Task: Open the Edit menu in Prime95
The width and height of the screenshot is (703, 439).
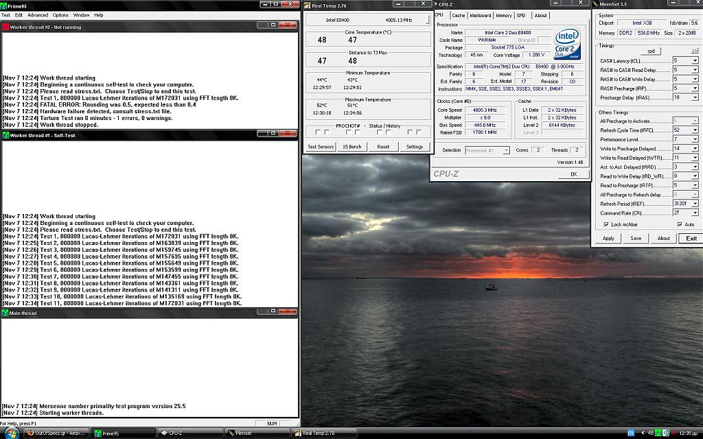Action: [x=19, y=15]
